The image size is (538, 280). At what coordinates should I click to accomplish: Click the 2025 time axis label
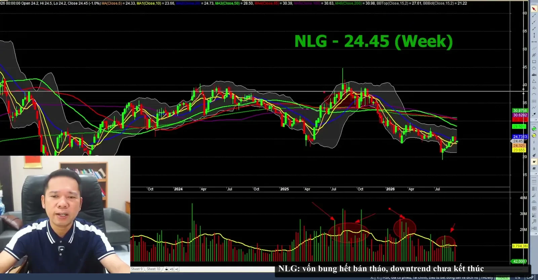(x=284, y=189)
